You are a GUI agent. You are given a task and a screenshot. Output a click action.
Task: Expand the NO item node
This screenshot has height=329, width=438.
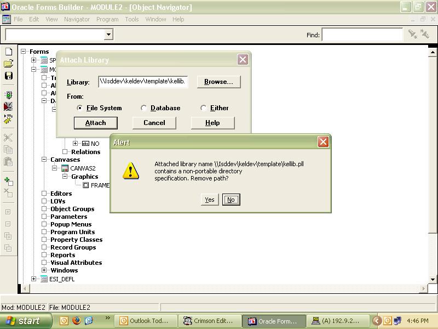75,144
